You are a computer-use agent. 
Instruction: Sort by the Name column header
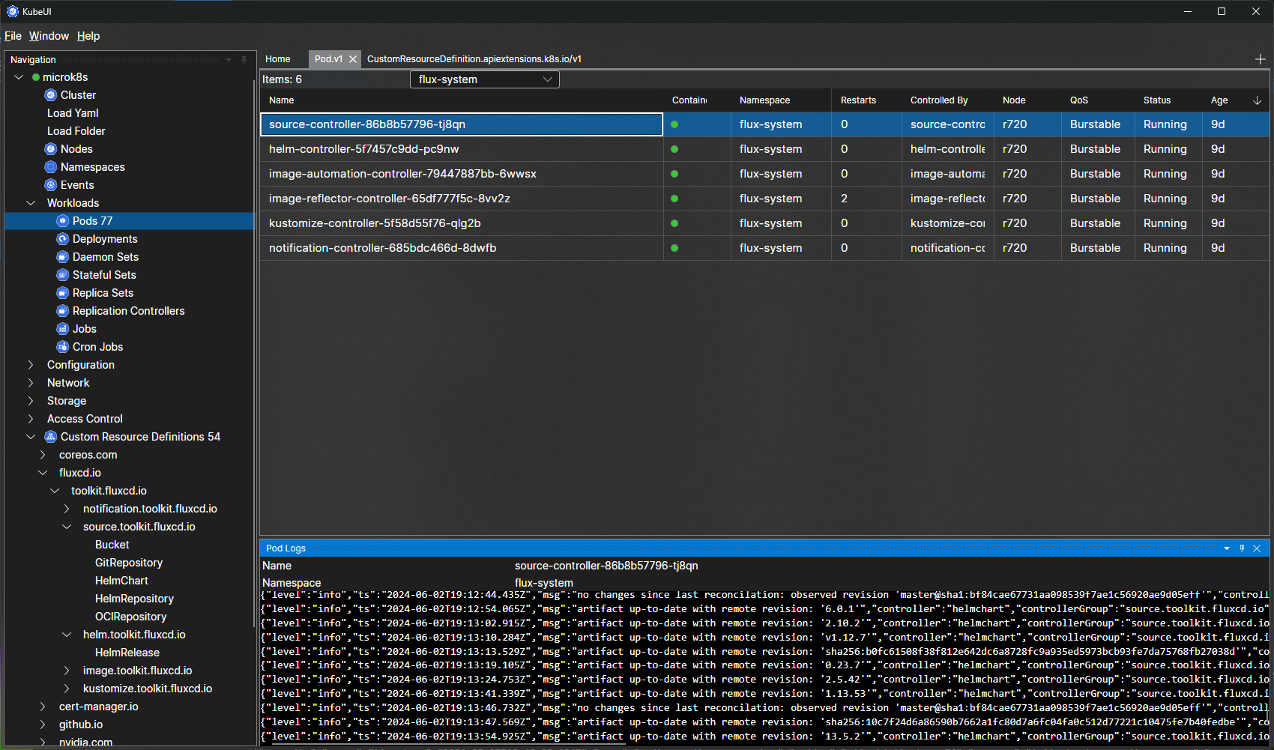[x=461, y=100]
